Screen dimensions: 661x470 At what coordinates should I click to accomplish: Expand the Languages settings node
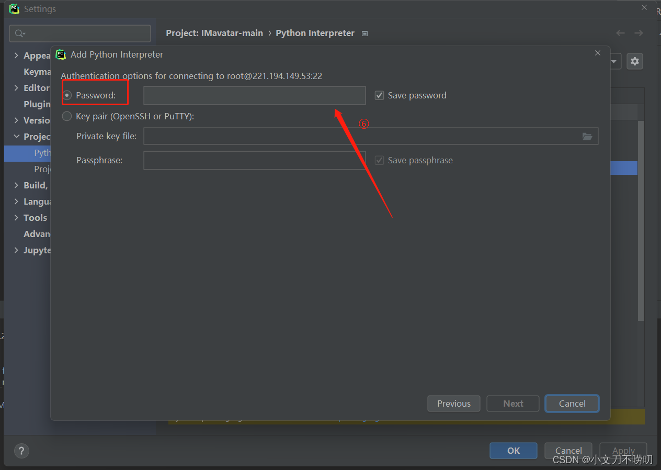pyautogui.click(x=16, y=202)
